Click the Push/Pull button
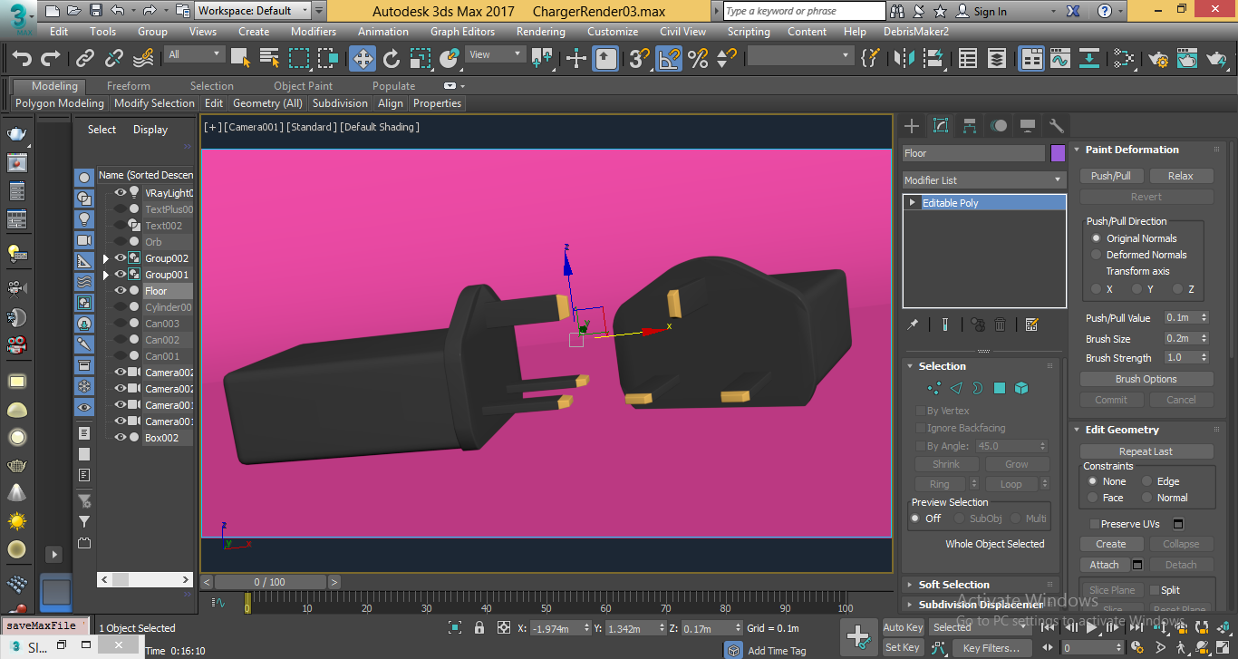This screenshot has height=659, width=1238. 1111,176
